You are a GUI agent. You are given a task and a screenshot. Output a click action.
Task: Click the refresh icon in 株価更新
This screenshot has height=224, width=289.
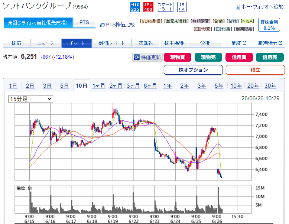137,57
